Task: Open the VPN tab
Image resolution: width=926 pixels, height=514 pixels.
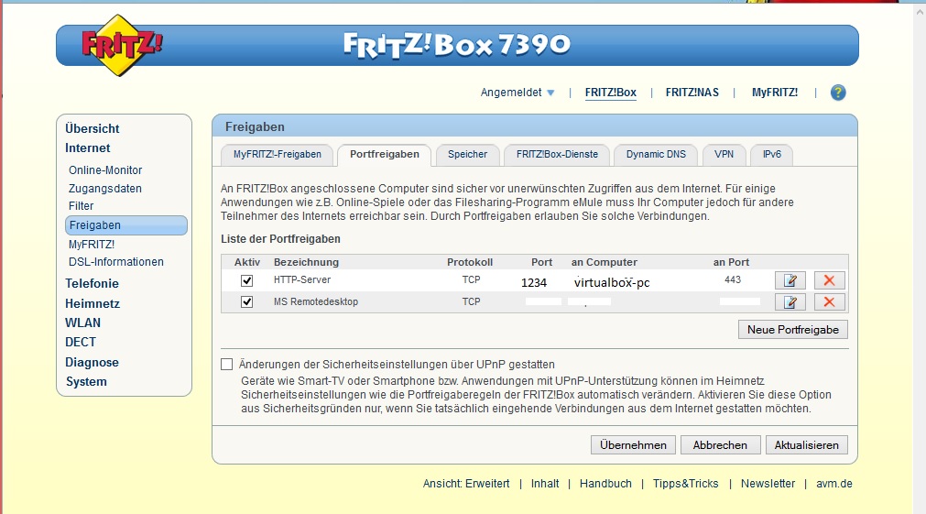Action: (x=724, y=154)
